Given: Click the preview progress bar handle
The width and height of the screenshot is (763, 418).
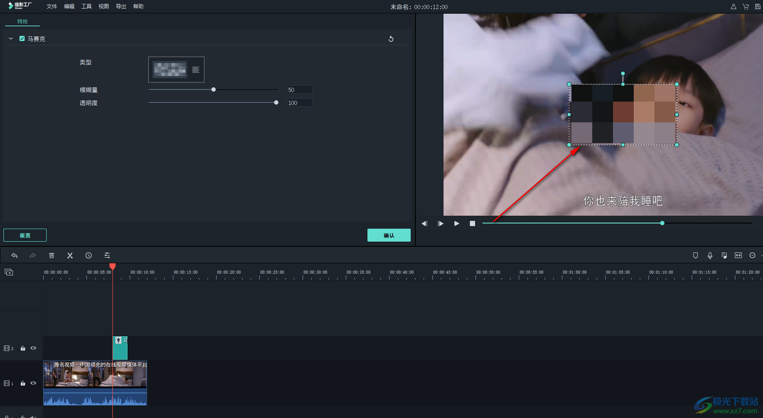Looking at the screenshot, I should pyautogui.click(x=662, y=223).
